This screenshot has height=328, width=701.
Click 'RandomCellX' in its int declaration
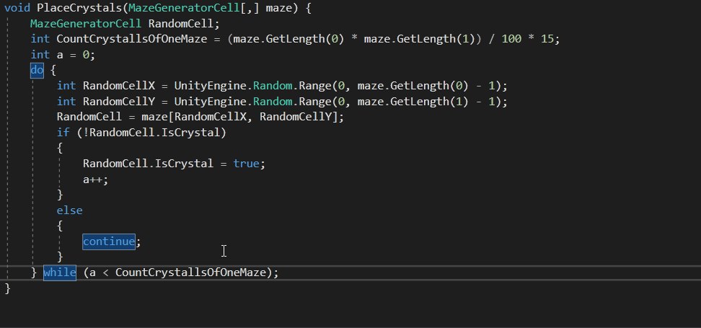[x=119, y=86]
